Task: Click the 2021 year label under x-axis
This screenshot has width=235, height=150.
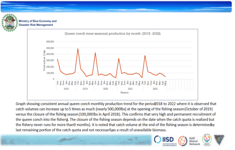Action: [x=130, y=88]
